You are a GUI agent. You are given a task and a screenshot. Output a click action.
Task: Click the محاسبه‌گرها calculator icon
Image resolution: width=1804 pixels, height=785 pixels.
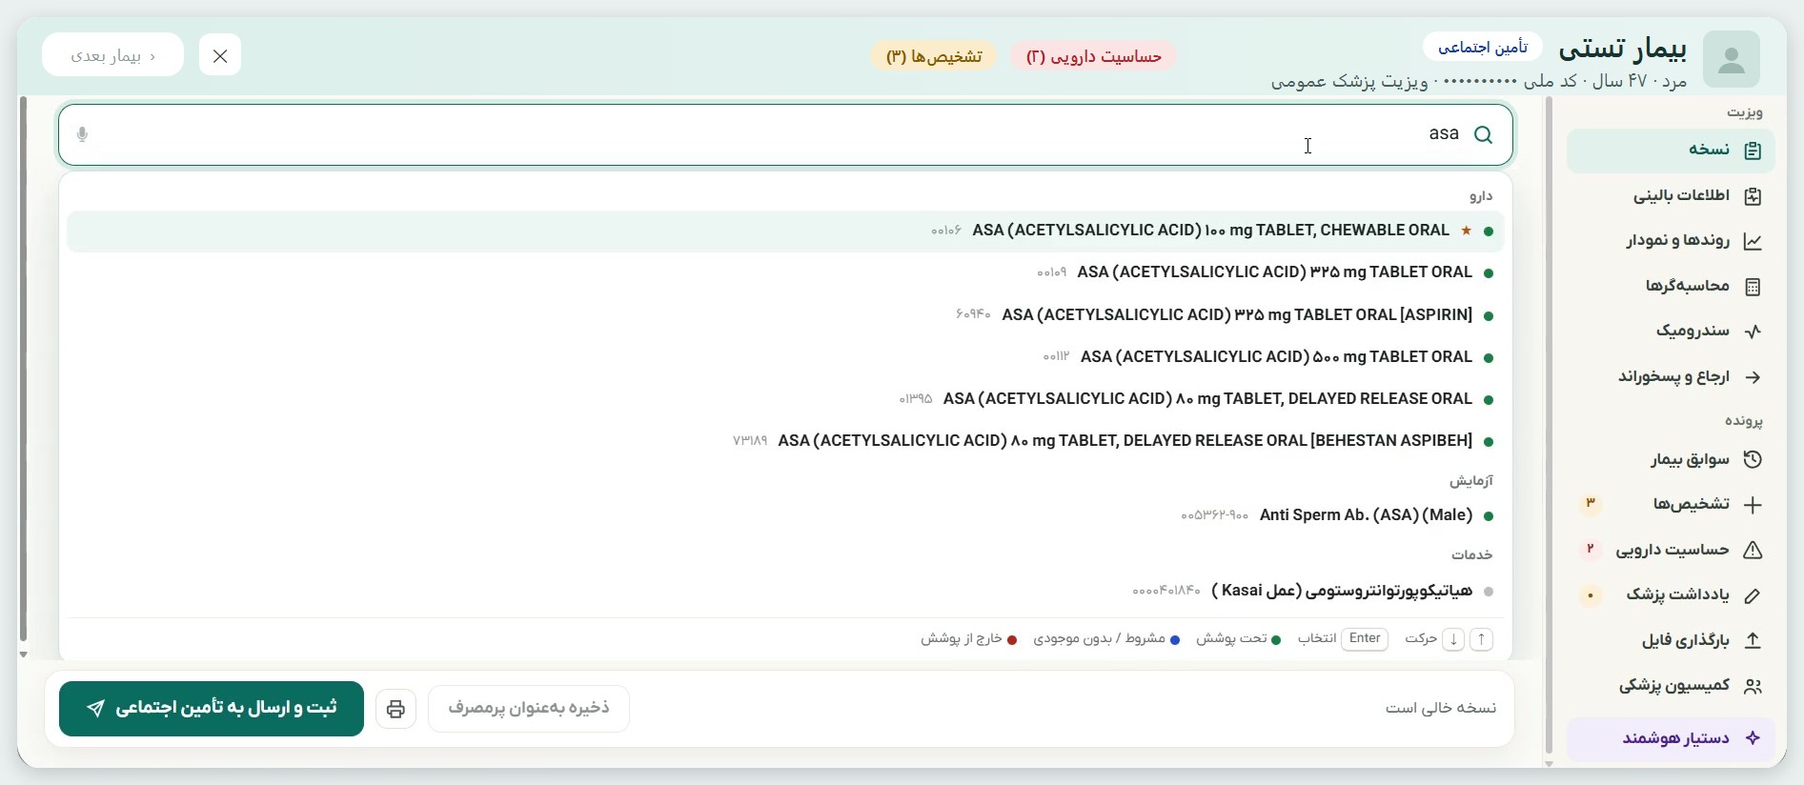[x=1753, y=287]
